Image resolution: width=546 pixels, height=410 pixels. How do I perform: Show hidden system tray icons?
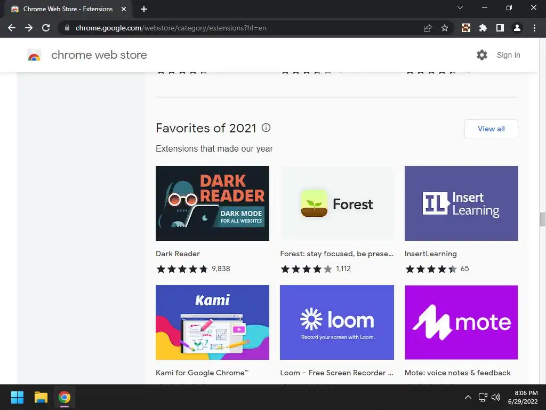[468, 397]
